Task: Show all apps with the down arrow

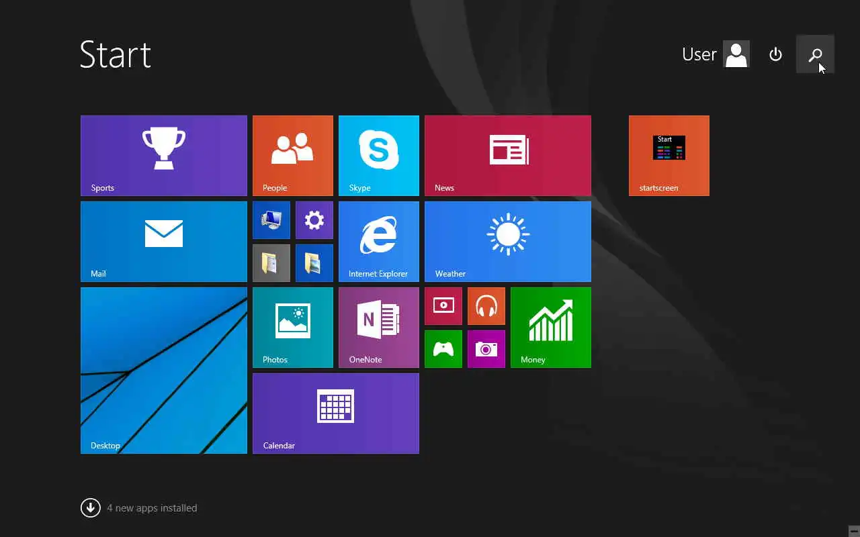Action: pos(91,508)
